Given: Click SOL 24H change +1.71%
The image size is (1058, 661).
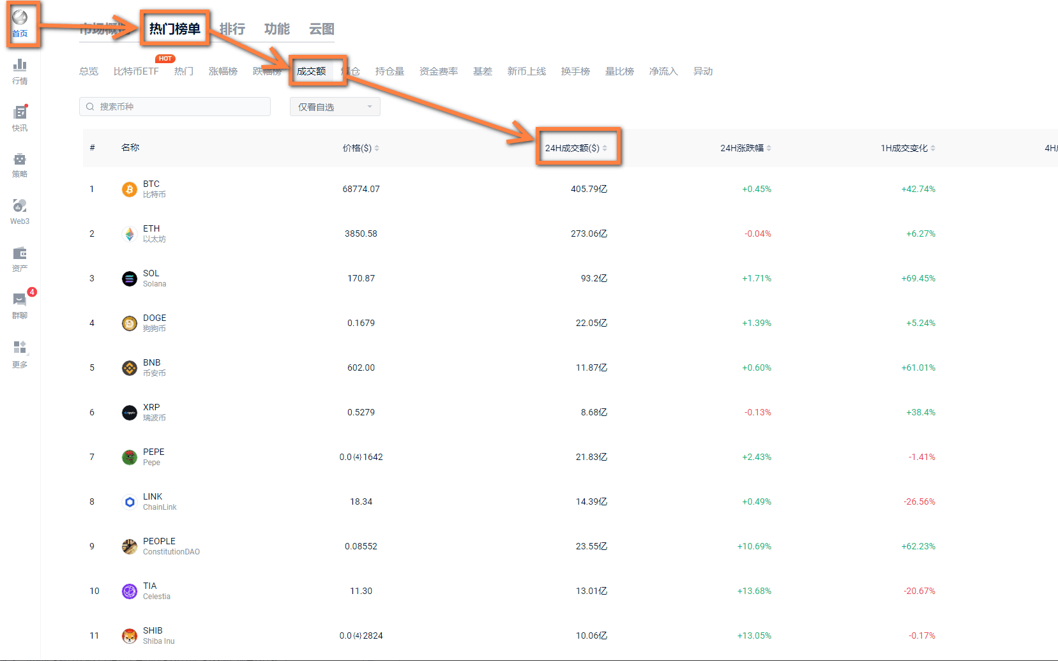Looking at the screenshot, I should click(757, 279).
